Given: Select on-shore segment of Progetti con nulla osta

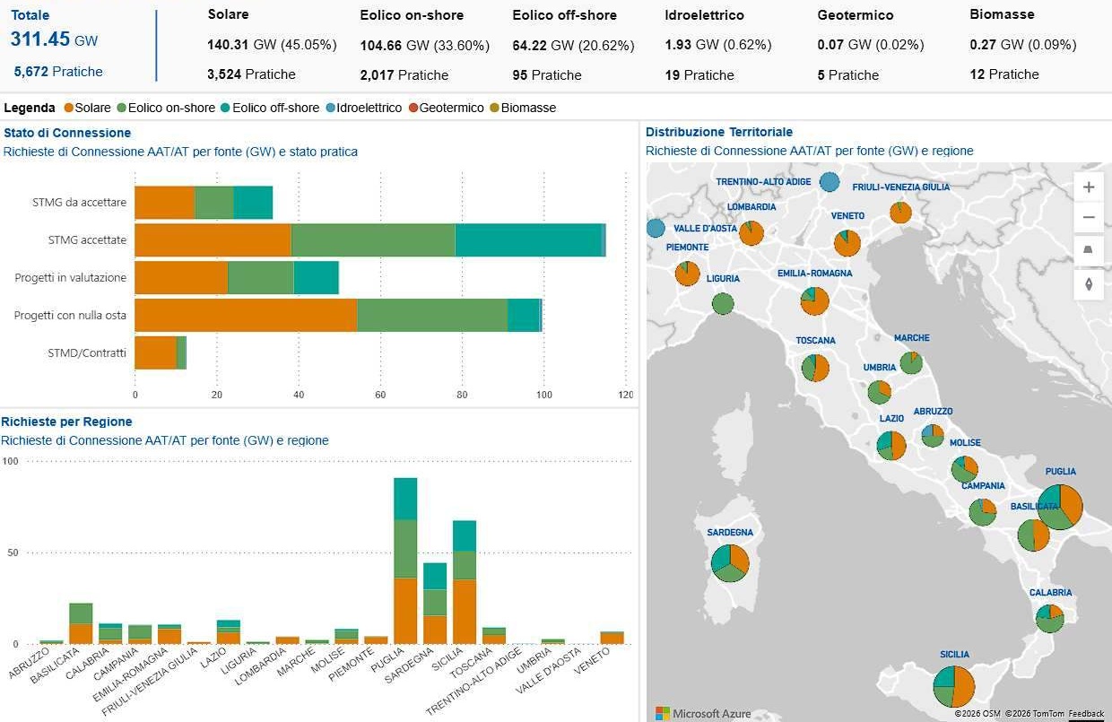Looking at the screenshot, I should (432, 316).
